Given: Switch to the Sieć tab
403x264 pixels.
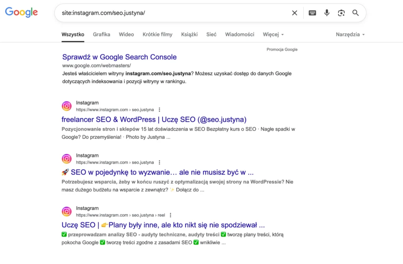Looking at the screenshot, I should (x=211, y=35).
